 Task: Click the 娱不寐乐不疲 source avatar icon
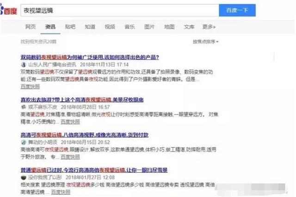coord(24,107)
